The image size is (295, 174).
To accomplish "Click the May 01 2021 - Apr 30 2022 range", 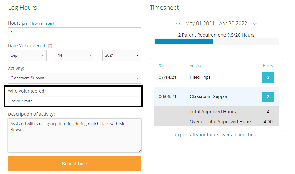I will pos(216,23).
